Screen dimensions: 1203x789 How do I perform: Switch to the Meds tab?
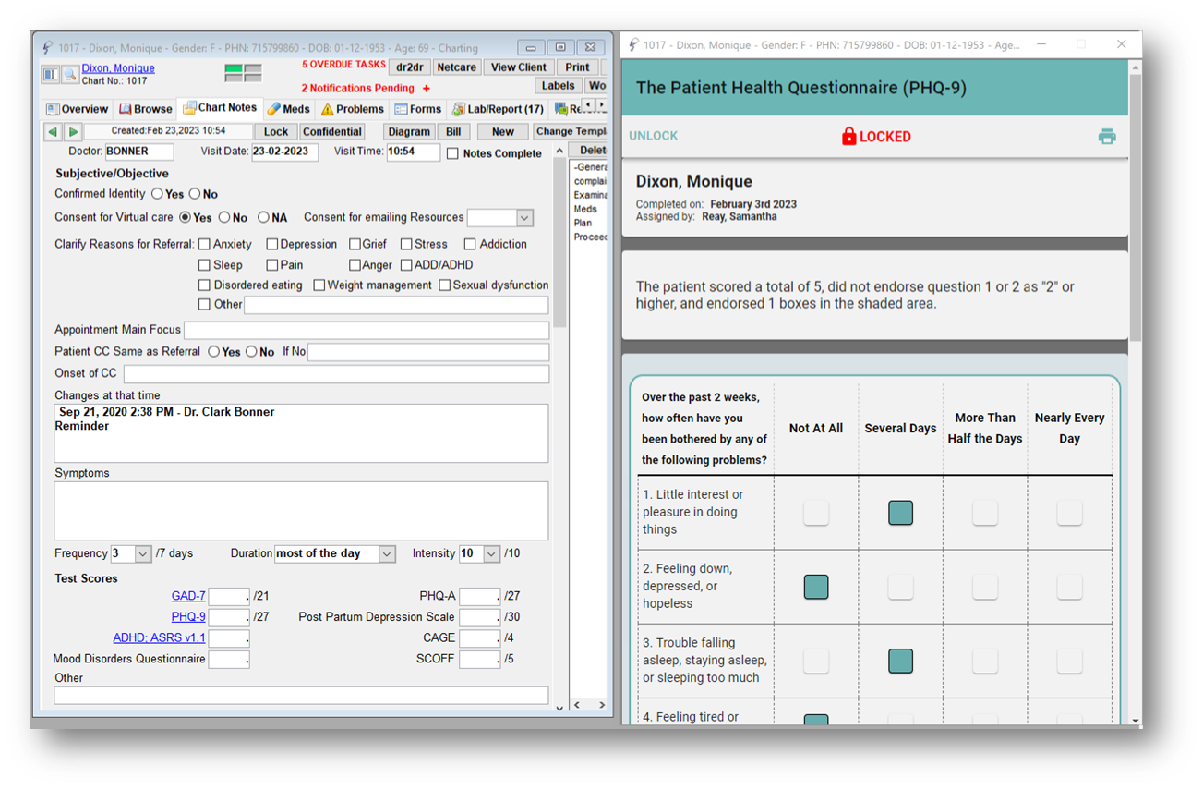(x=288, y=109)
